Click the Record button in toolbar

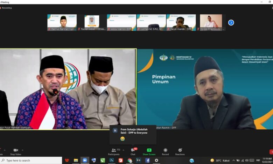[165, 151]
